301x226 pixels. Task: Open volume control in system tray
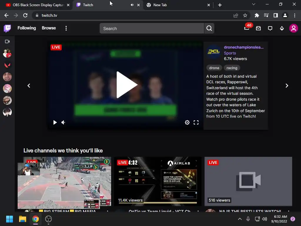point(265,219)
